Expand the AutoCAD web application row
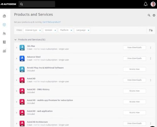The image size is (157, 127). click(x=16, y=113)
